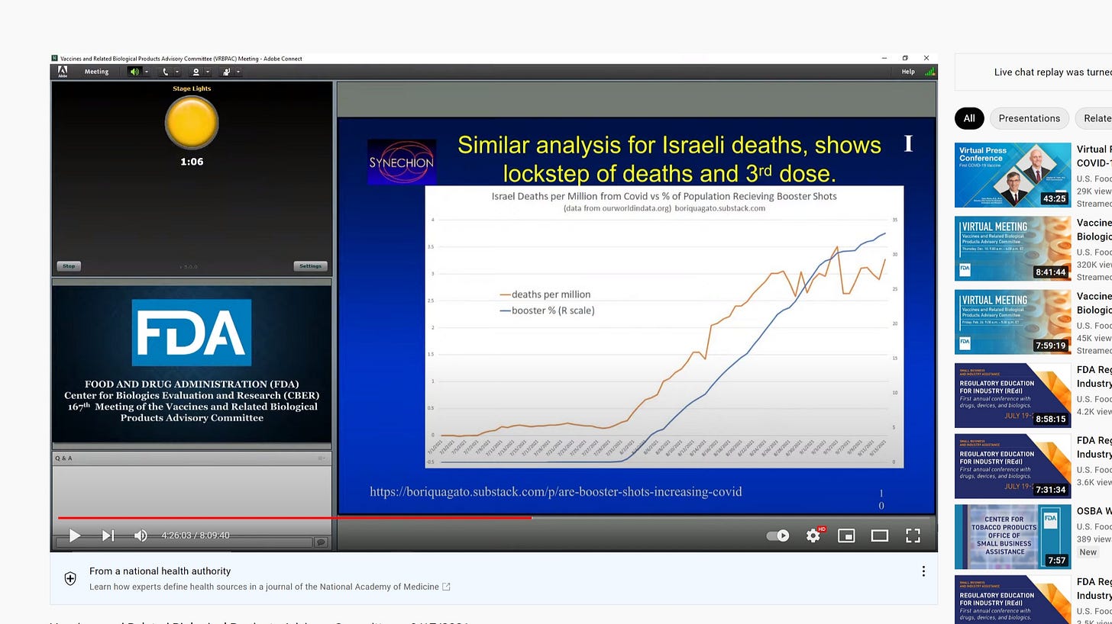Expand the phone options dropdown arrow
The height and width of the screenshot is (624, 1112).
coord(177,72)
